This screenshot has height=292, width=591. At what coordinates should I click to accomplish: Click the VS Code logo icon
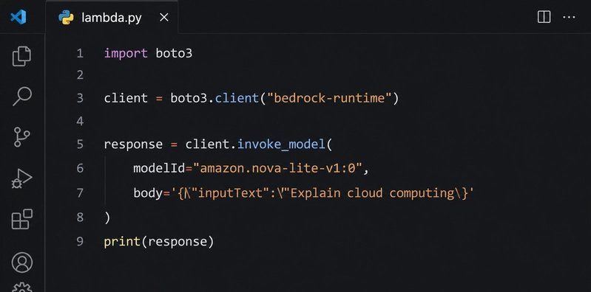coord(18,17)
